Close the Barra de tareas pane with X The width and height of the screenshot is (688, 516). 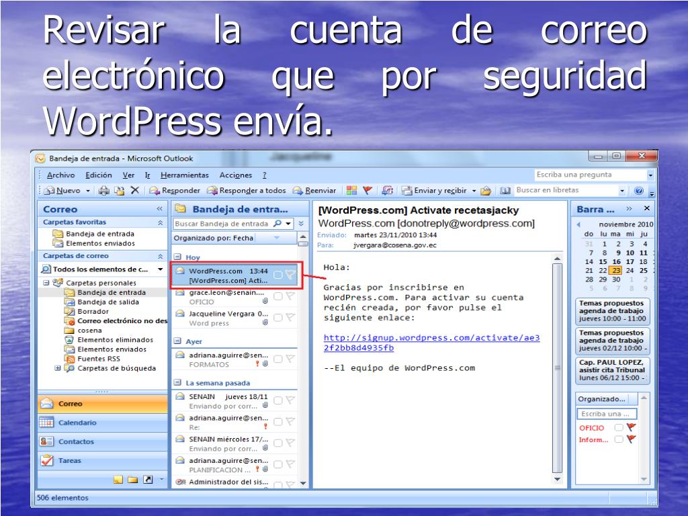tap(647, 208)
